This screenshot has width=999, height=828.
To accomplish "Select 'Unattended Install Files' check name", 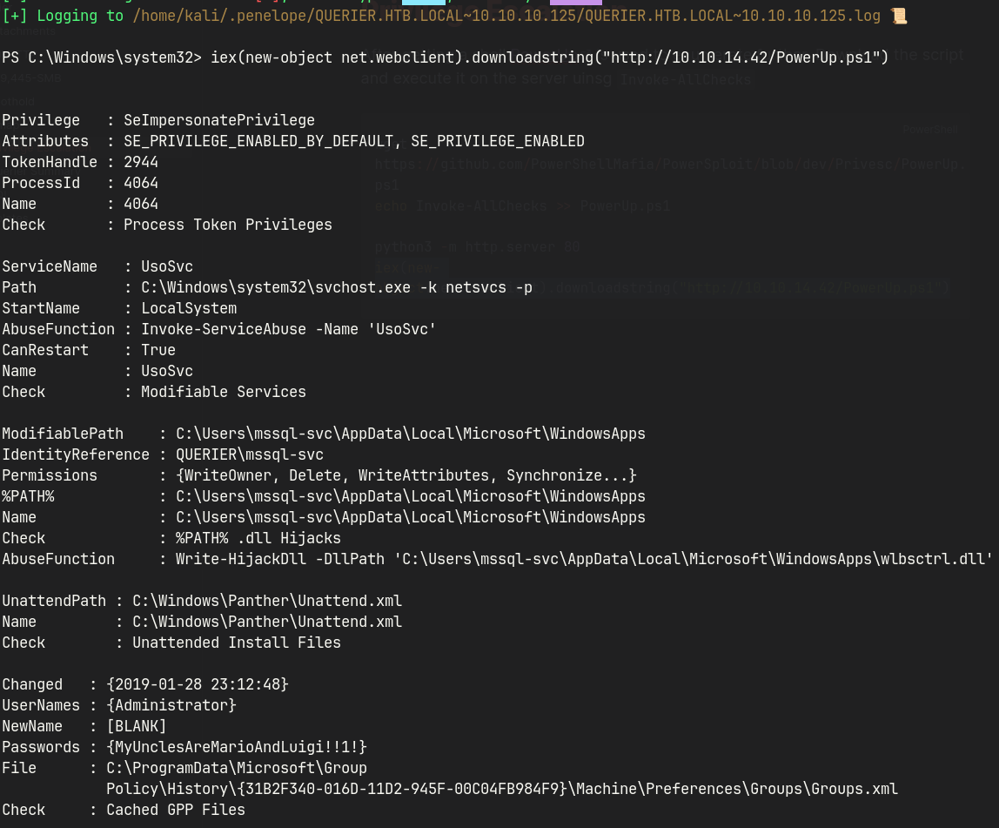I will click(237, 643).
